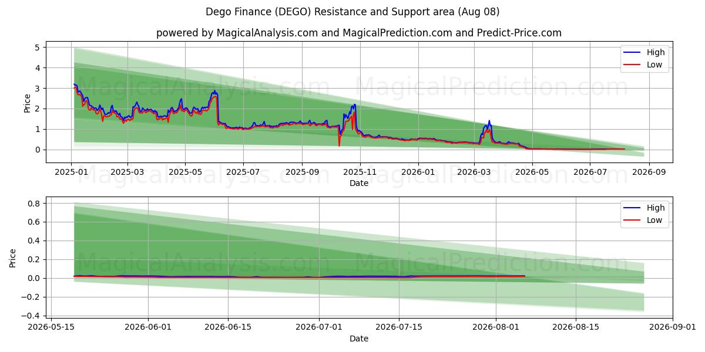The image size is (705, 352).
Task: Click the '2025-11' tick label on the top chart
Action: pos(360,172)
